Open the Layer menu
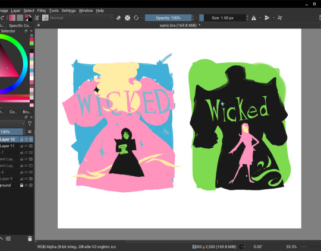 pos(15,11)
